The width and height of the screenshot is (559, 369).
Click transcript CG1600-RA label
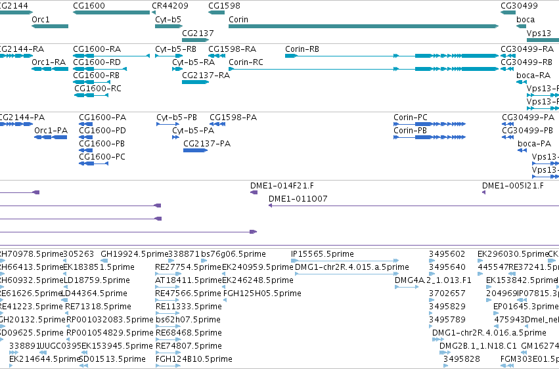tap(97, 49)
